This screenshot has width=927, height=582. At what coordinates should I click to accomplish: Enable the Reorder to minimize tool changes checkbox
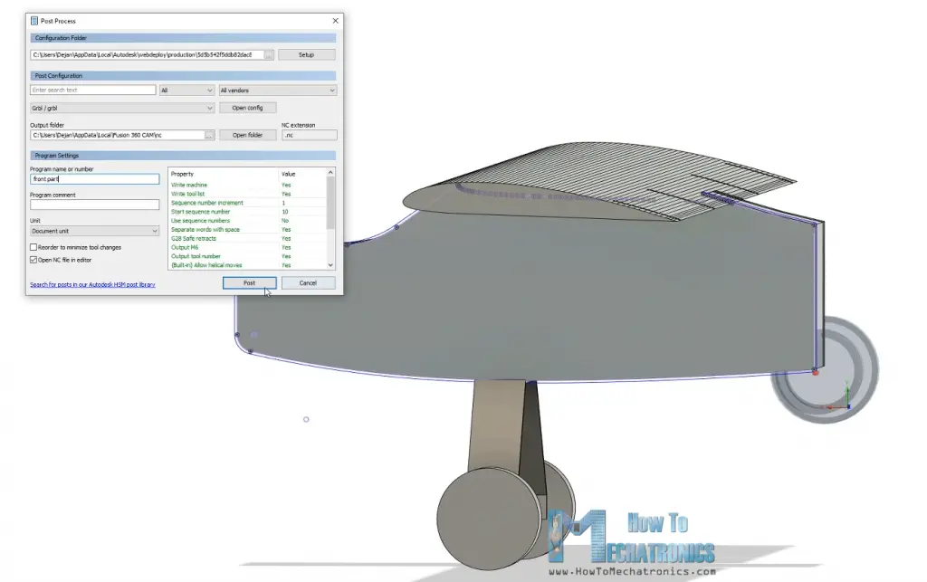[x=33, y=249]
